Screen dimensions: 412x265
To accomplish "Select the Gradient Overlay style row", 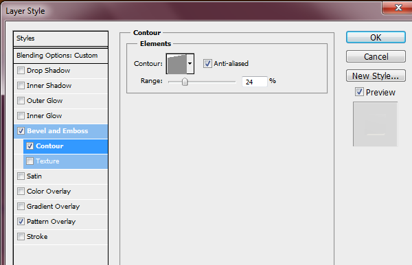I will (60, 207).
